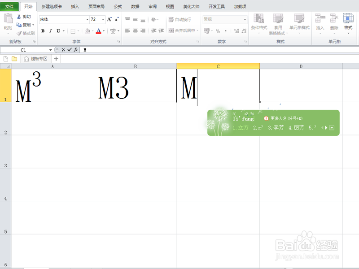Switch to the 开发工具 tab
Image resolution: width=359 pixels, height=269 pixels.
click(216, 6)
